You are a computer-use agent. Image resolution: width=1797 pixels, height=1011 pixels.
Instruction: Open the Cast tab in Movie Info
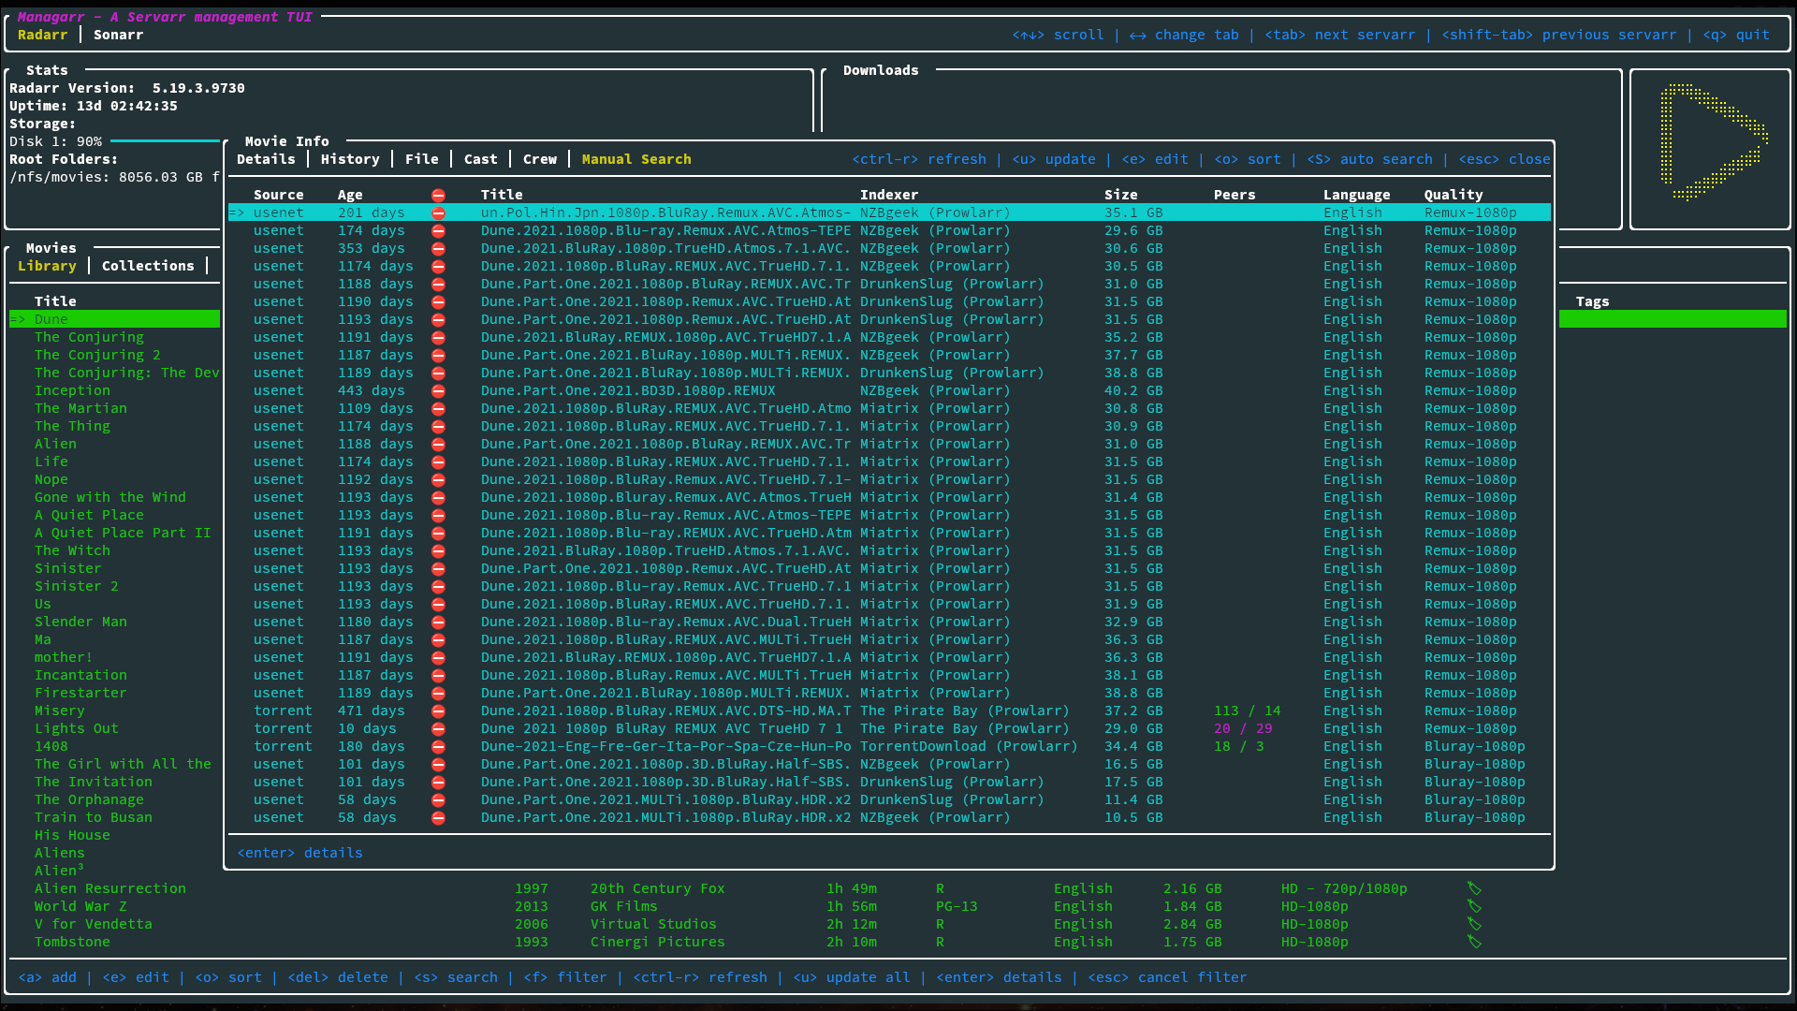[480, 159]
